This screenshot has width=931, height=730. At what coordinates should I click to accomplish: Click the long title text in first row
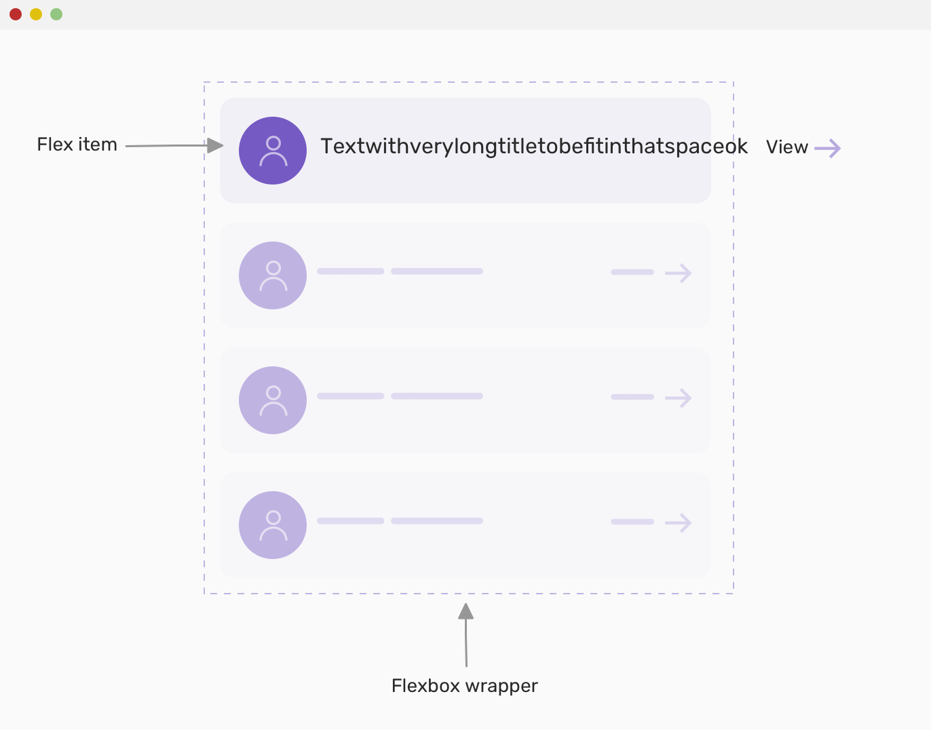coord(534,147)
